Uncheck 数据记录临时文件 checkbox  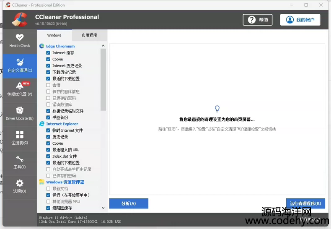pyautogui.click(x=48, y=111)
